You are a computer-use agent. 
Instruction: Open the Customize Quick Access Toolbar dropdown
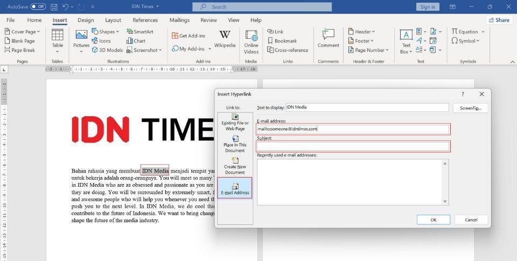coord(93,6)
